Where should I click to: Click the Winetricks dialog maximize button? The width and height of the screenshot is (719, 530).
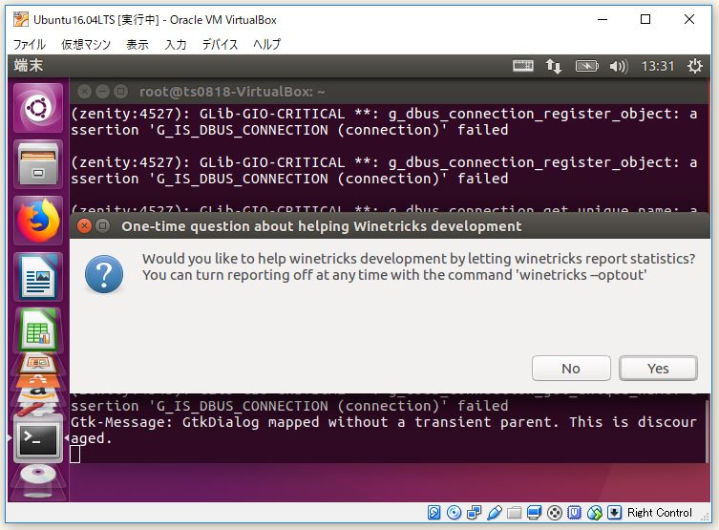click(103, 226)
